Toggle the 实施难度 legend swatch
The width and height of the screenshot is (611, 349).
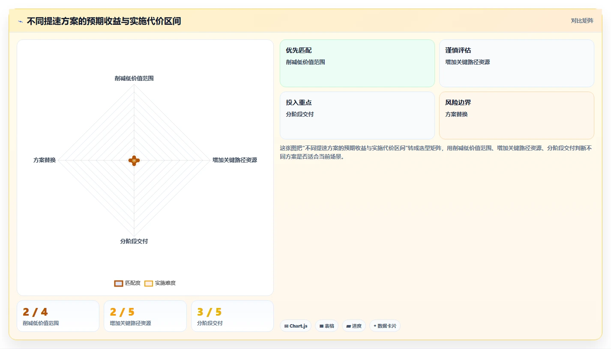point(149,283)
